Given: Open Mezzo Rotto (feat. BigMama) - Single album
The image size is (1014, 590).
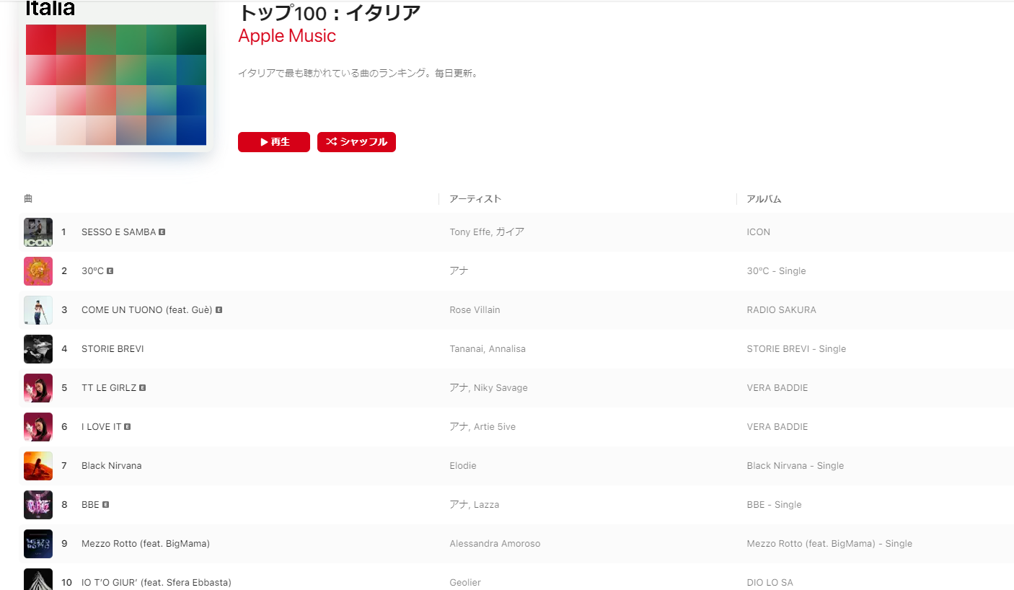Looking at the screenshot, I should (x=829, y=544).
